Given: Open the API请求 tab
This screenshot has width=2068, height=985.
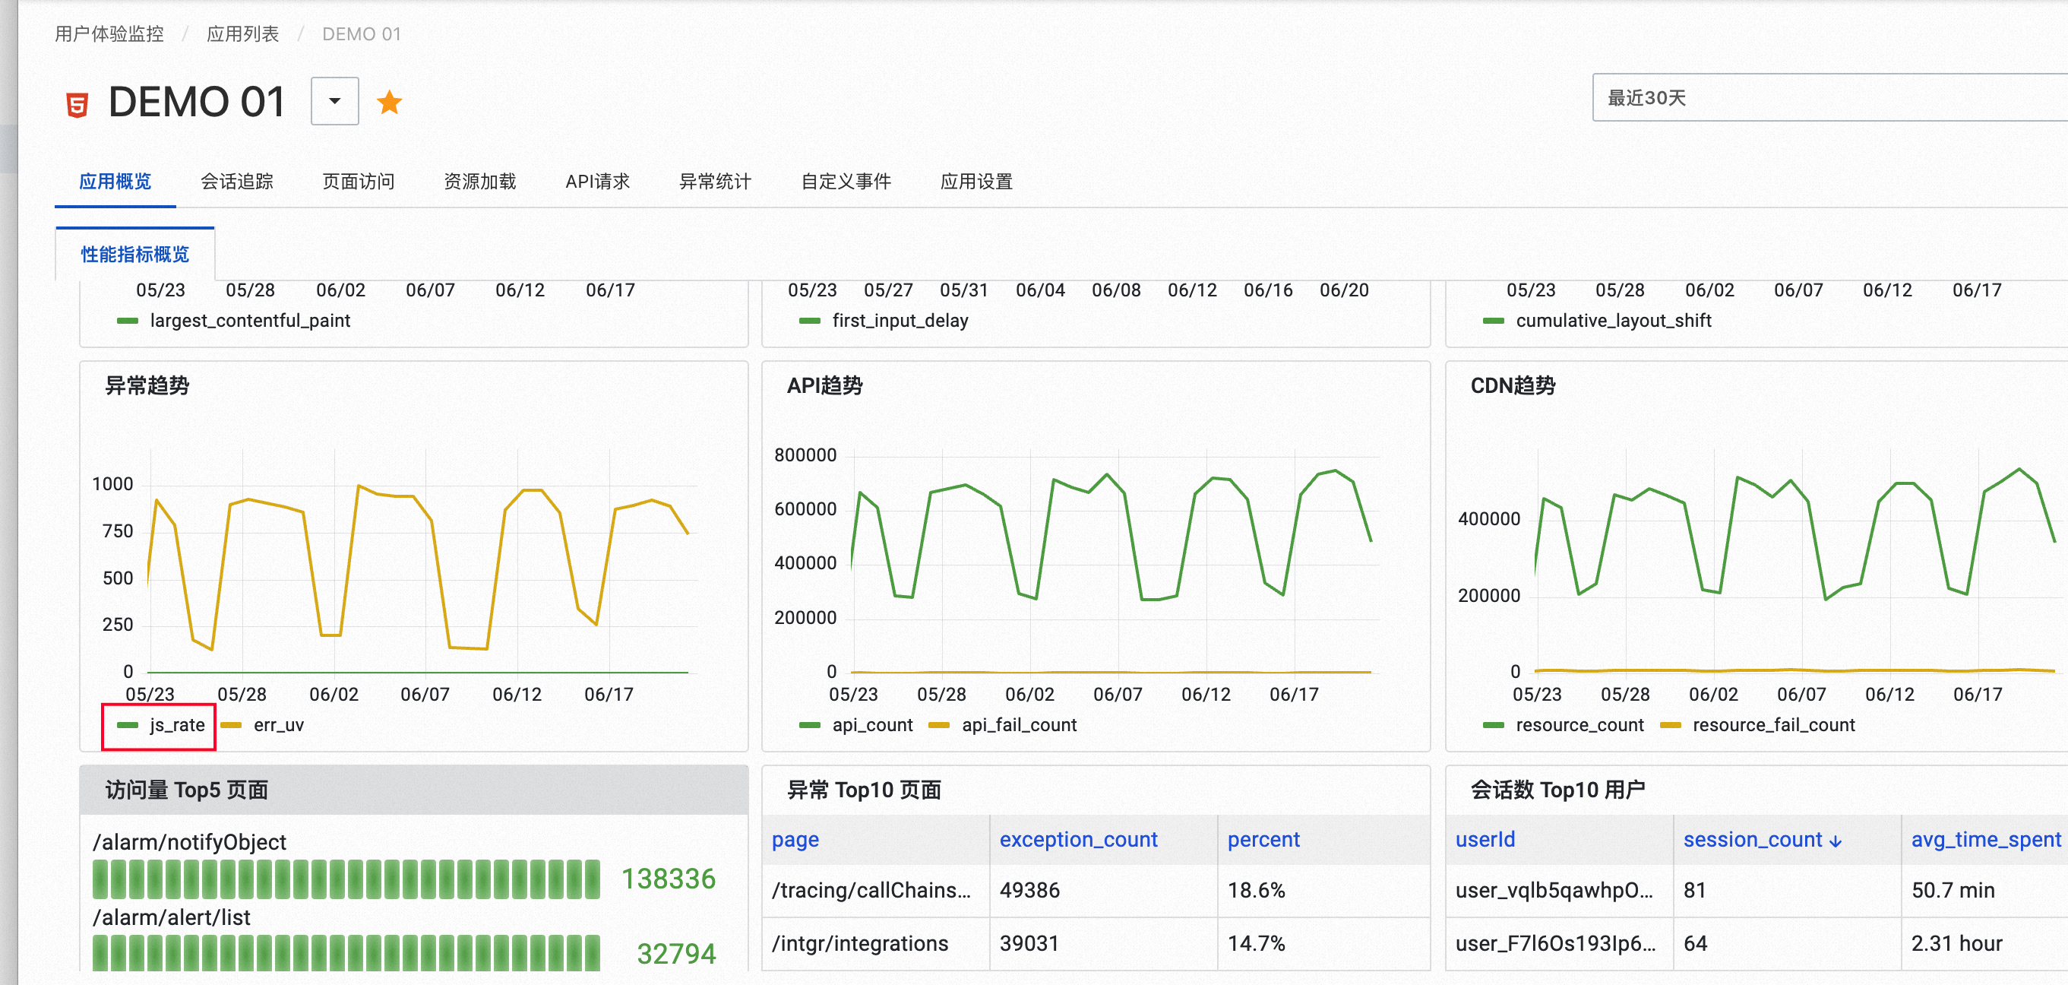Looking at the screenshot, I should (x=597, y=182).
